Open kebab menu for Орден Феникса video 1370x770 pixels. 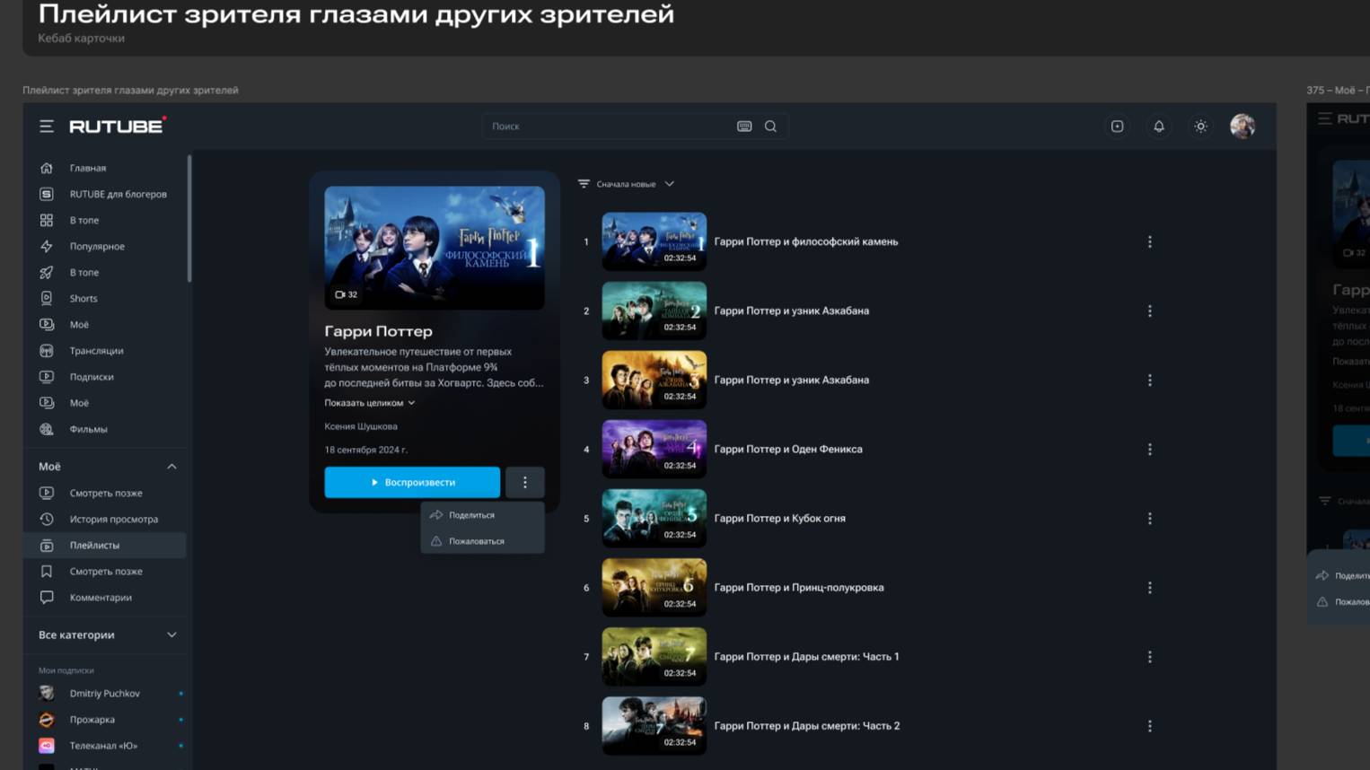[x=1149, y=450]
